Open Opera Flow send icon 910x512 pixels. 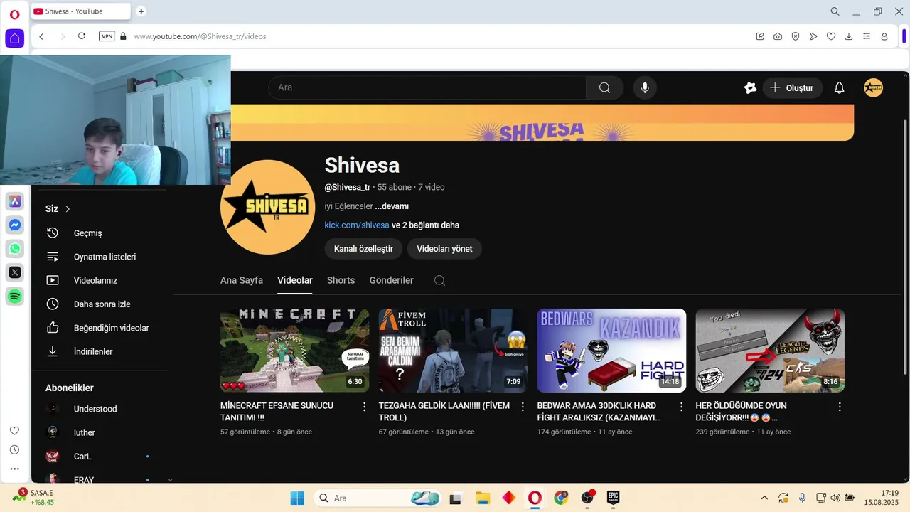coord(813,36)
